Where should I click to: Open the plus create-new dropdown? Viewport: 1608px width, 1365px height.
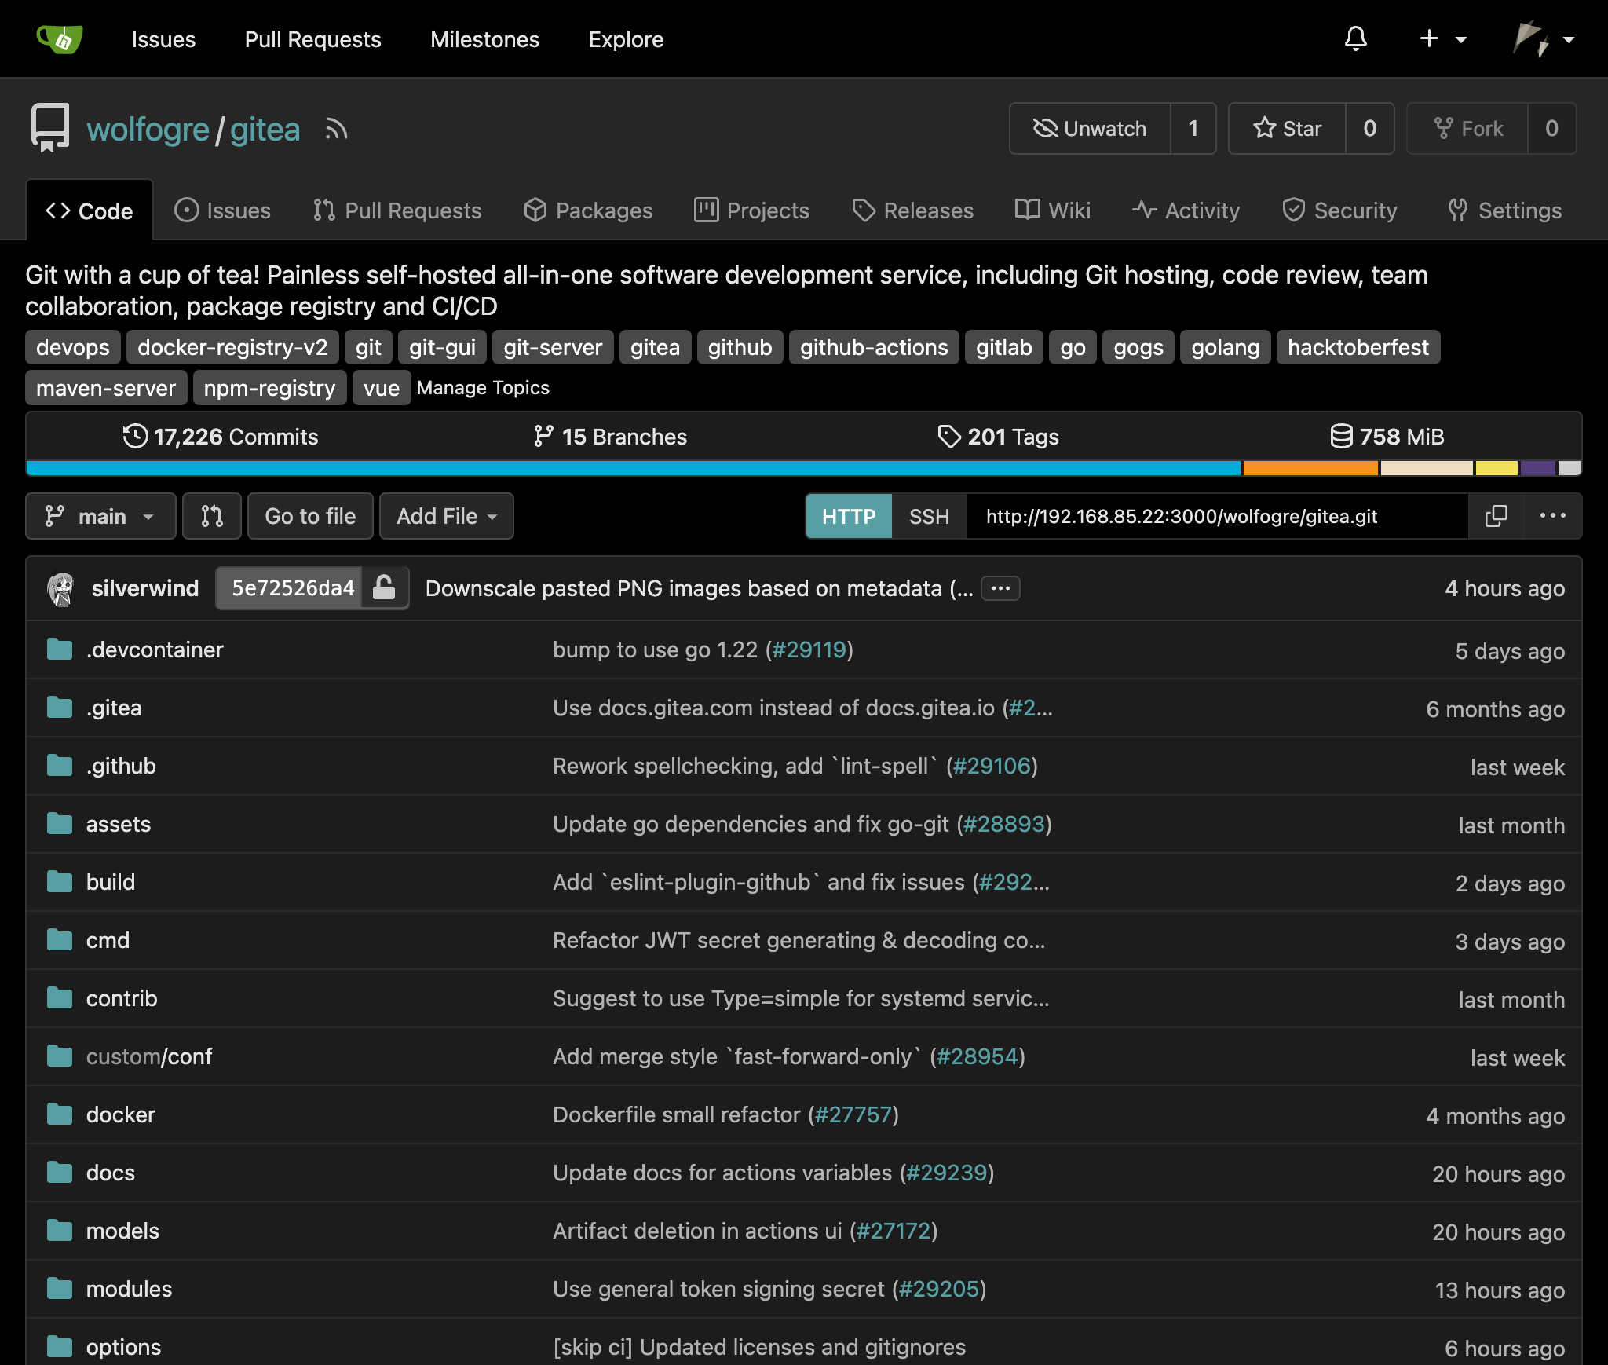(x=1443, y=38)
